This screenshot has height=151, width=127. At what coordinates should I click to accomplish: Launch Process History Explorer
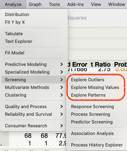97,145
